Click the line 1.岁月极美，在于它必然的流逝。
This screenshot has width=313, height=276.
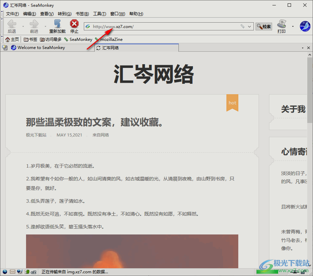[x=61, y=166]
